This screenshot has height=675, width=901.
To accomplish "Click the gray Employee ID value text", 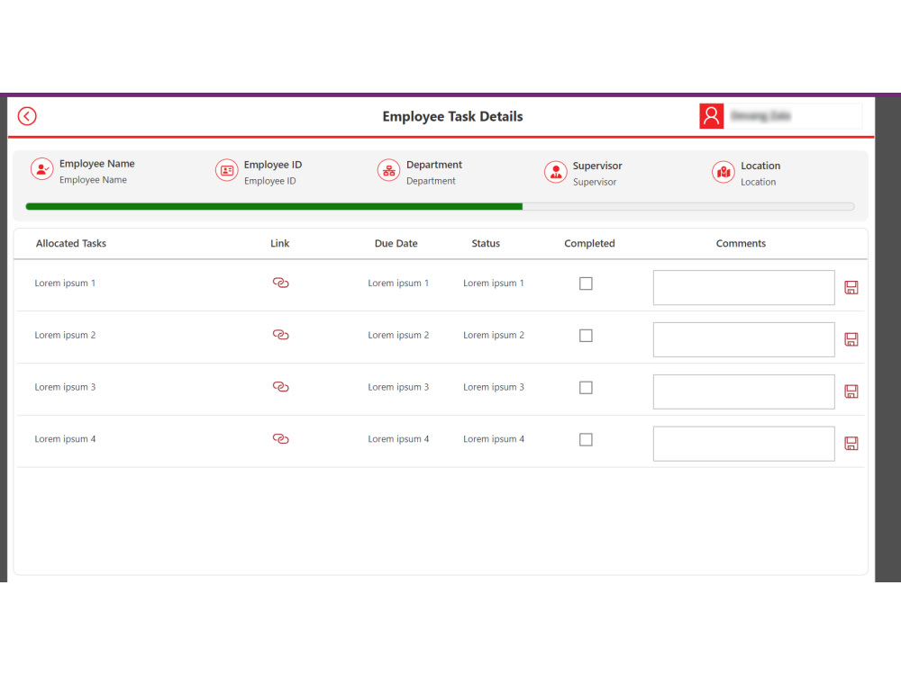I will pyautogui.click(x=269, y=182).
